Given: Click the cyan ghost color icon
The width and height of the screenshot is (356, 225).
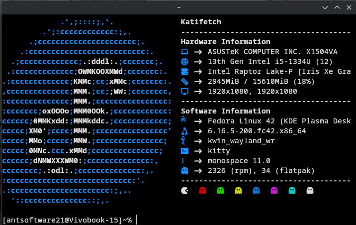Looking at the screenshot, I should (x=292, y=191).
